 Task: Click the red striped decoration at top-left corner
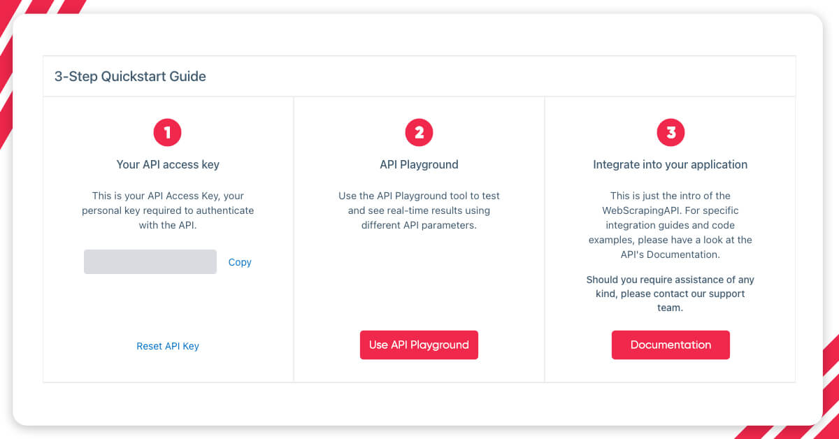pyautogui.click(x=28, y=28)
